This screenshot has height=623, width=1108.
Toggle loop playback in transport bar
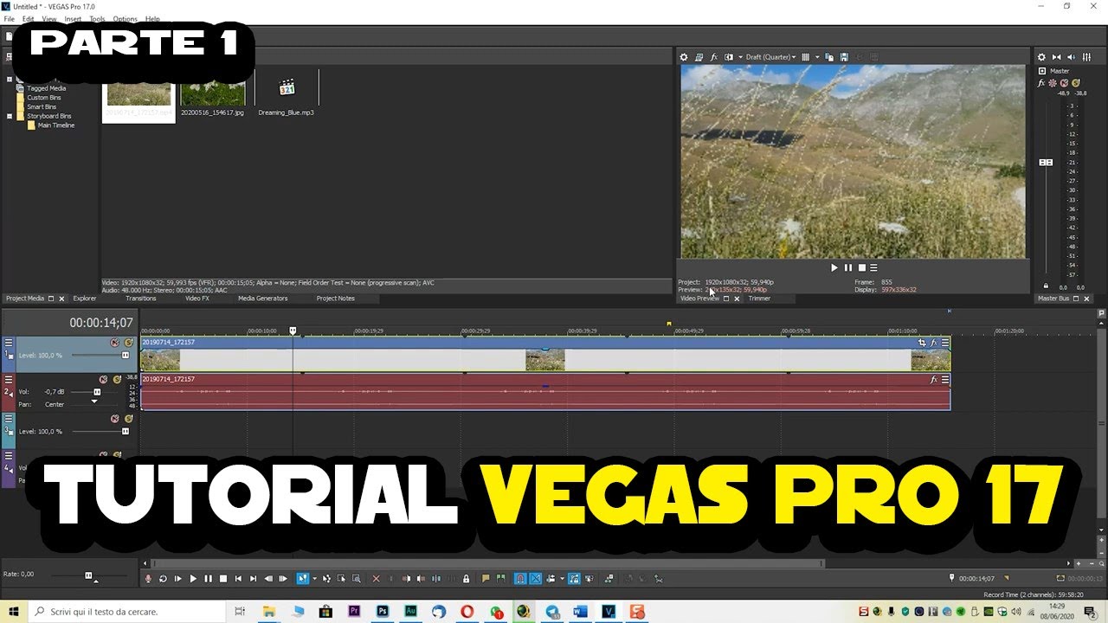(x=163, y=578)
